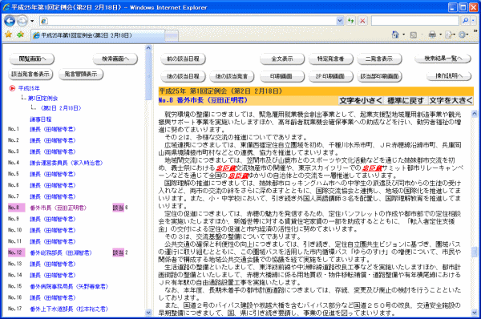This screenshot has height=319, width=481.
Task: Click the 検索画面へ button
Action: [115, 59]
